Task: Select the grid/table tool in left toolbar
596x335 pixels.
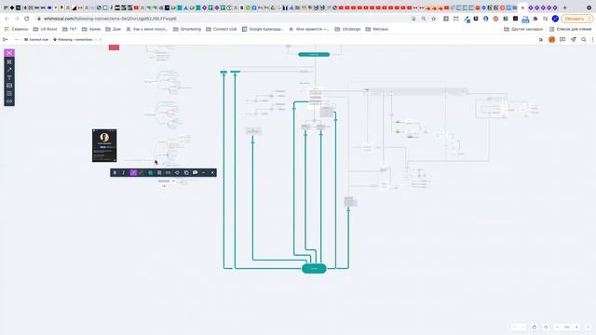Action: (x=9, y=93)
